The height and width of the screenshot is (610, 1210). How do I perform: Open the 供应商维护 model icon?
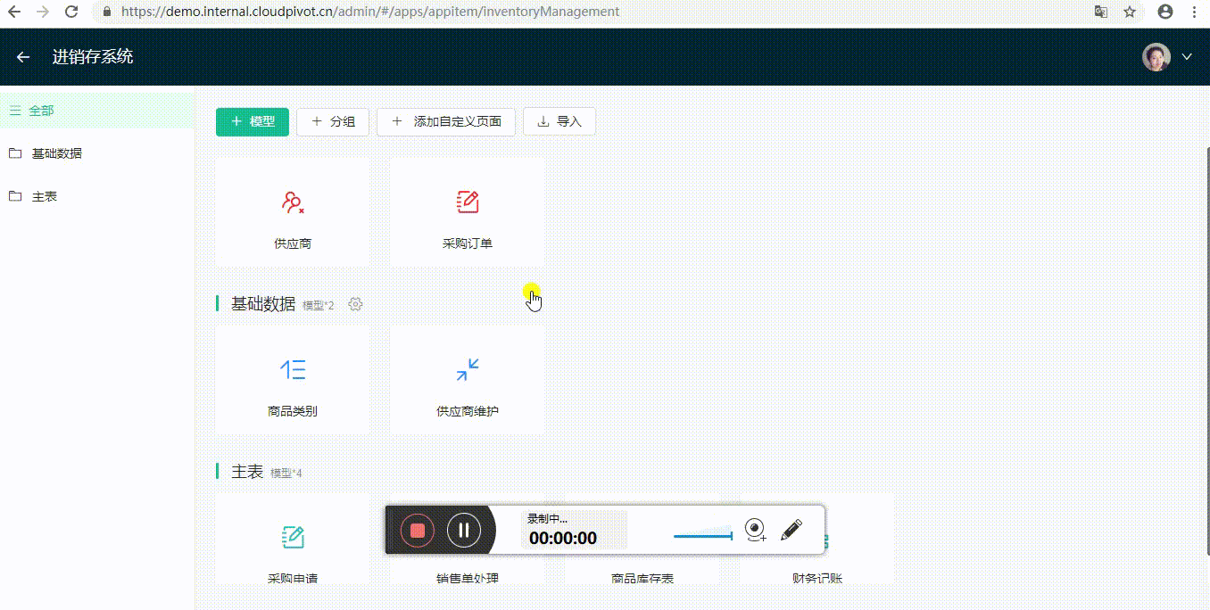468,370
